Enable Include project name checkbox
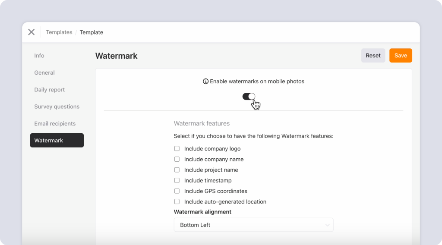This screenshot has width=442, height=245. coord(177,170)
